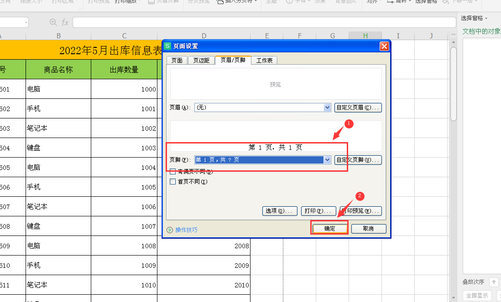Click the 手机 cell in the 1009 row
The image size is (501, 302).
(58, 265)
